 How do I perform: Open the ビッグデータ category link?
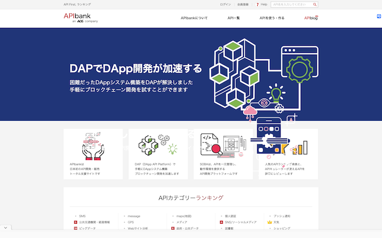click(88, 228)
